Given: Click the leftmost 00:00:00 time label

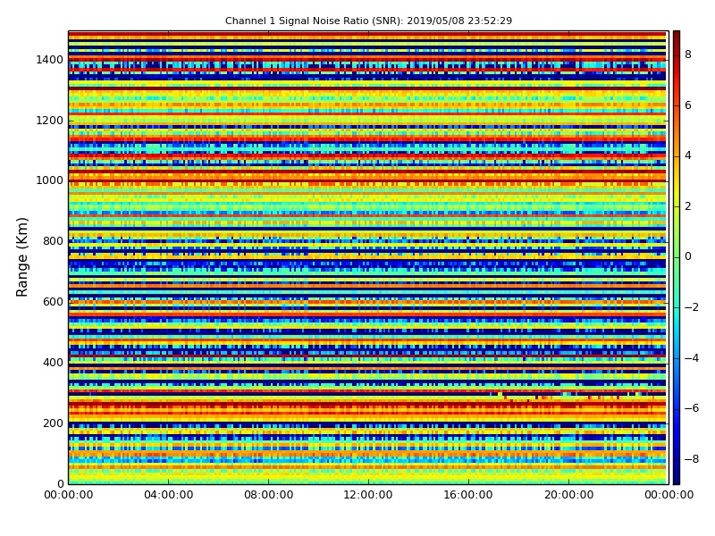Looking at the screenshot, I should (x=69, y=495).
